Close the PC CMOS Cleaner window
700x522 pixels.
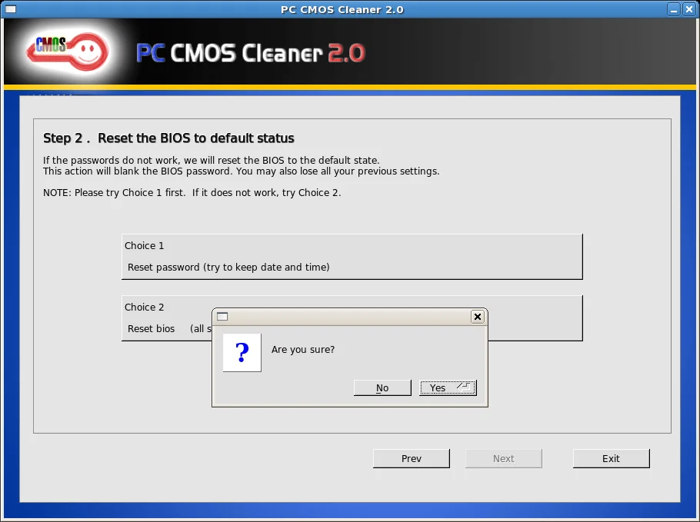pyautogui.click(x=688, y=9)
